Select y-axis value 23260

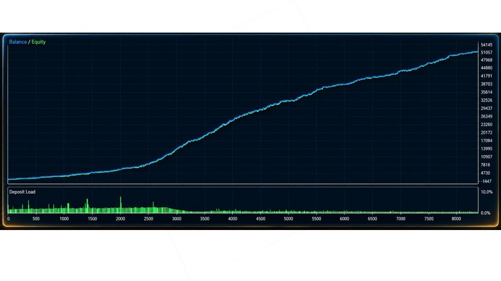pyautogui.click(x=486, y=124)
